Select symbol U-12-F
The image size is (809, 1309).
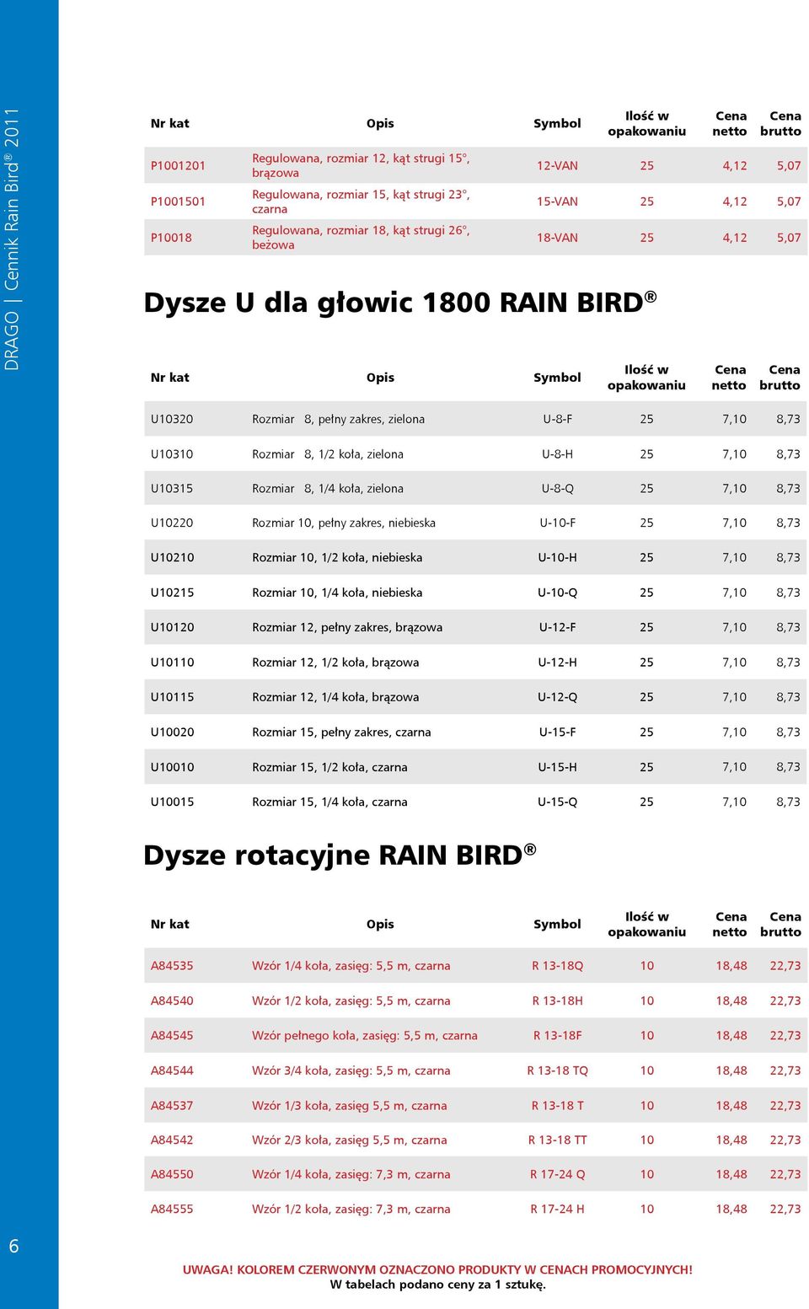[557, 627]
